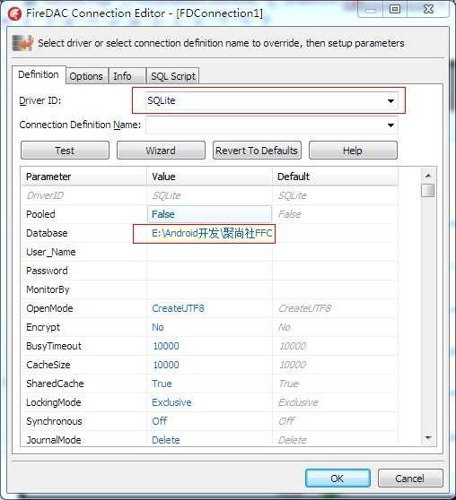Click the BusyTimeout parameter name
The height and width of the screenshot is (500, 456).
pyautogui.click(x=54, y=346)
